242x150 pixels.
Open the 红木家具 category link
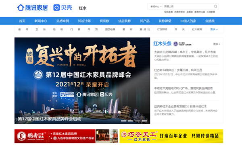(x=197, y=29)
